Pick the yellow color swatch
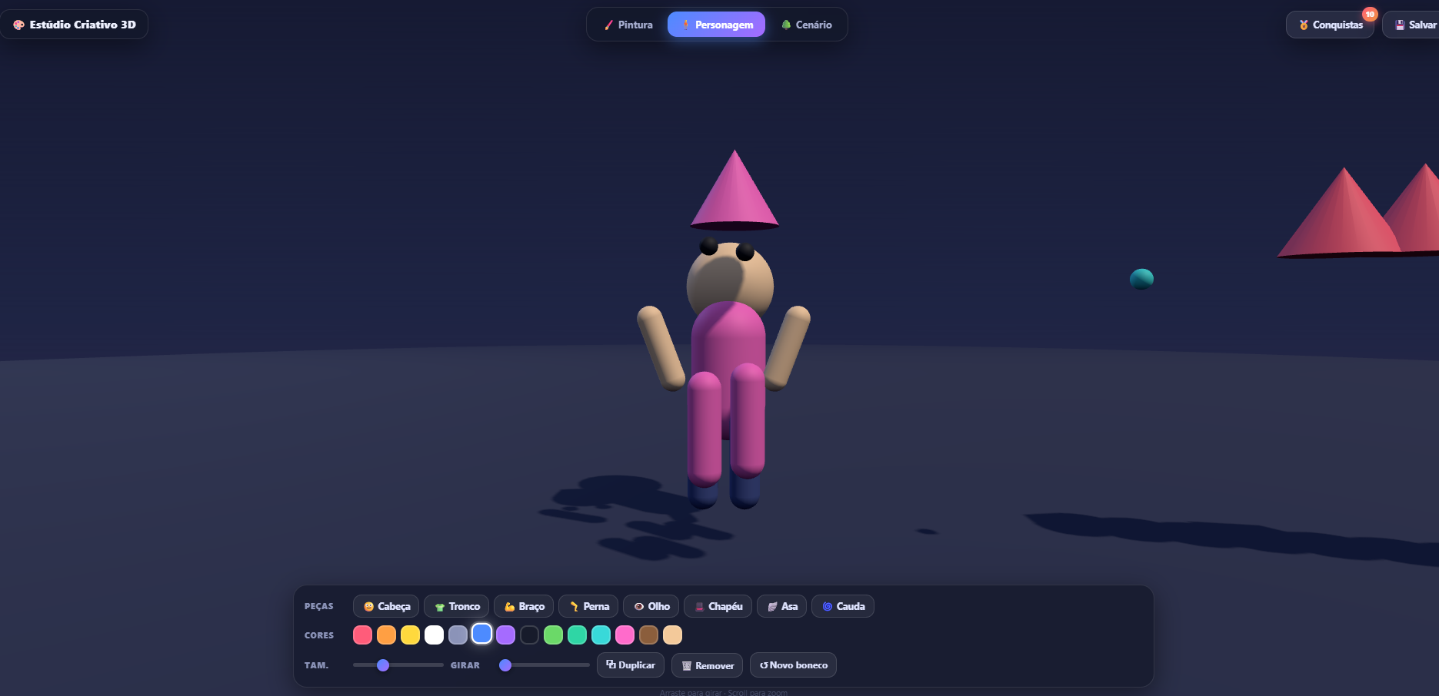The width and height of the screenshot is (1439, 696). pyautogui.click(x=410, y=635)
